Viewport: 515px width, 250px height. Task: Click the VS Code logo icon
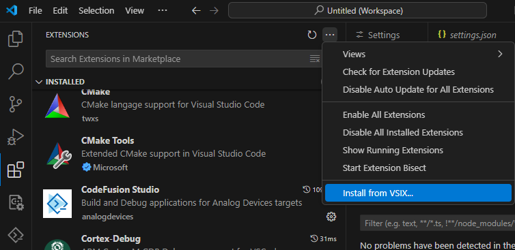pos(12,10)
